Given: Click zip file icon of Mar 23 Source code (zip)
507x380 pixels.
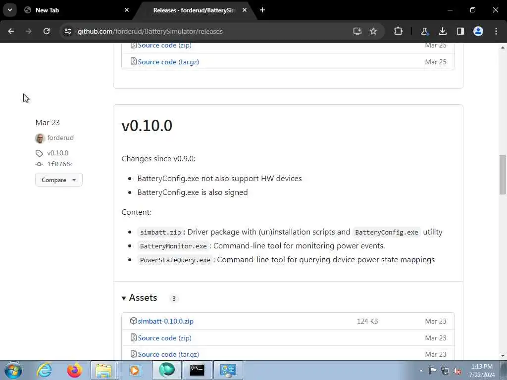Looking at the screenshot, I should coord(133,337).
